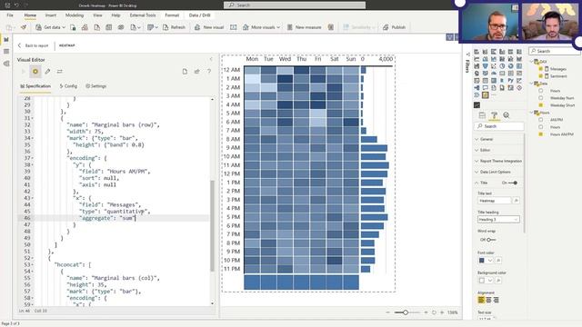Check the Hours field under Date table

tap(540, 91)
